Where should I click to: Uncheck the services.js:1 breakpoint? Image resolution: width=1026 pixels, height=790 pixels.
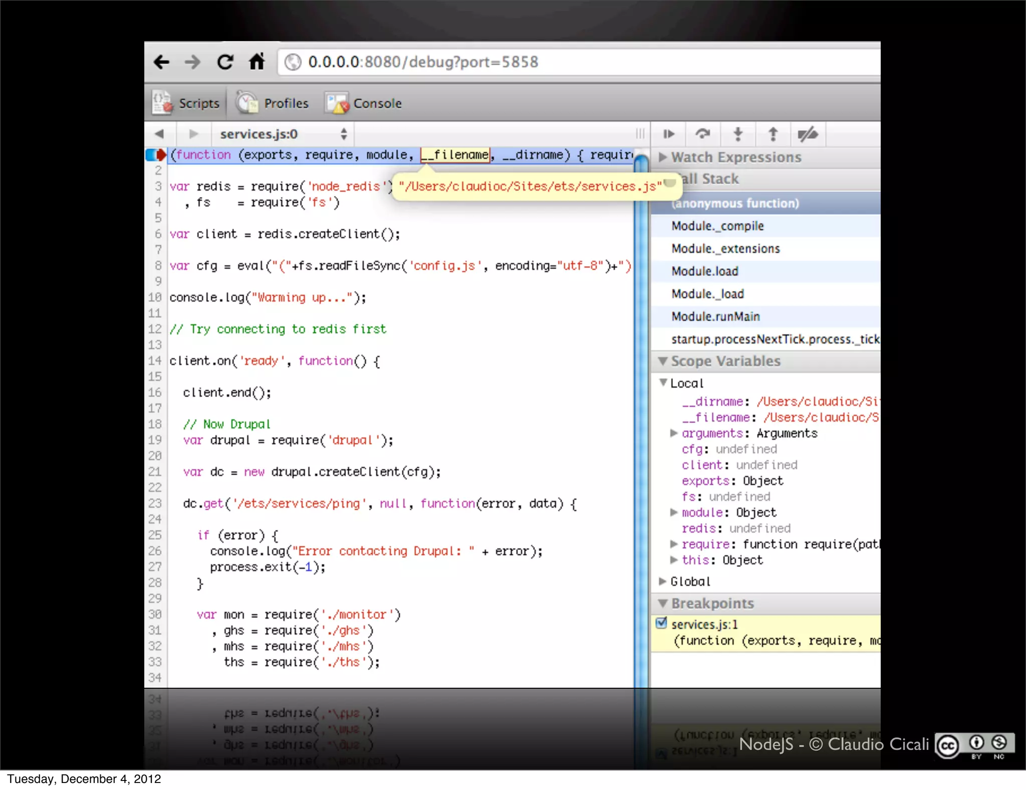tap(661, 623)
